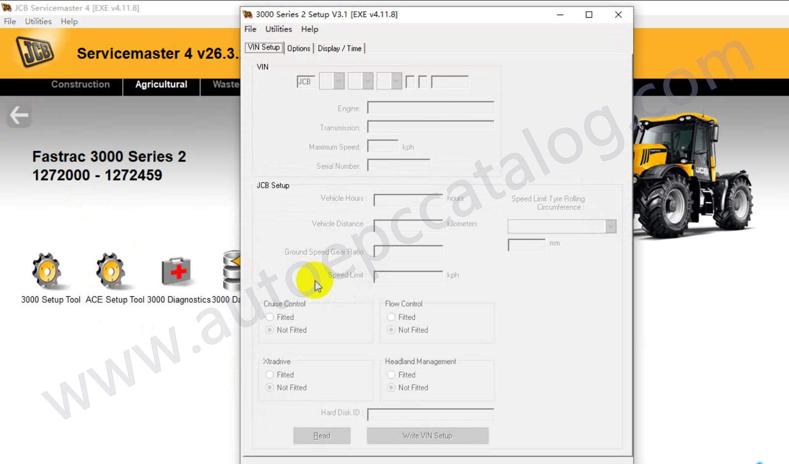
Task: Launch the ACE Setup Tool icon
Action: click(111, 271)
